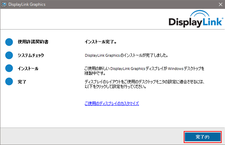This screenshot has width=225, height=145.
Task: Close the DisplayLink Graphics installer window
Action: point(218,4)
